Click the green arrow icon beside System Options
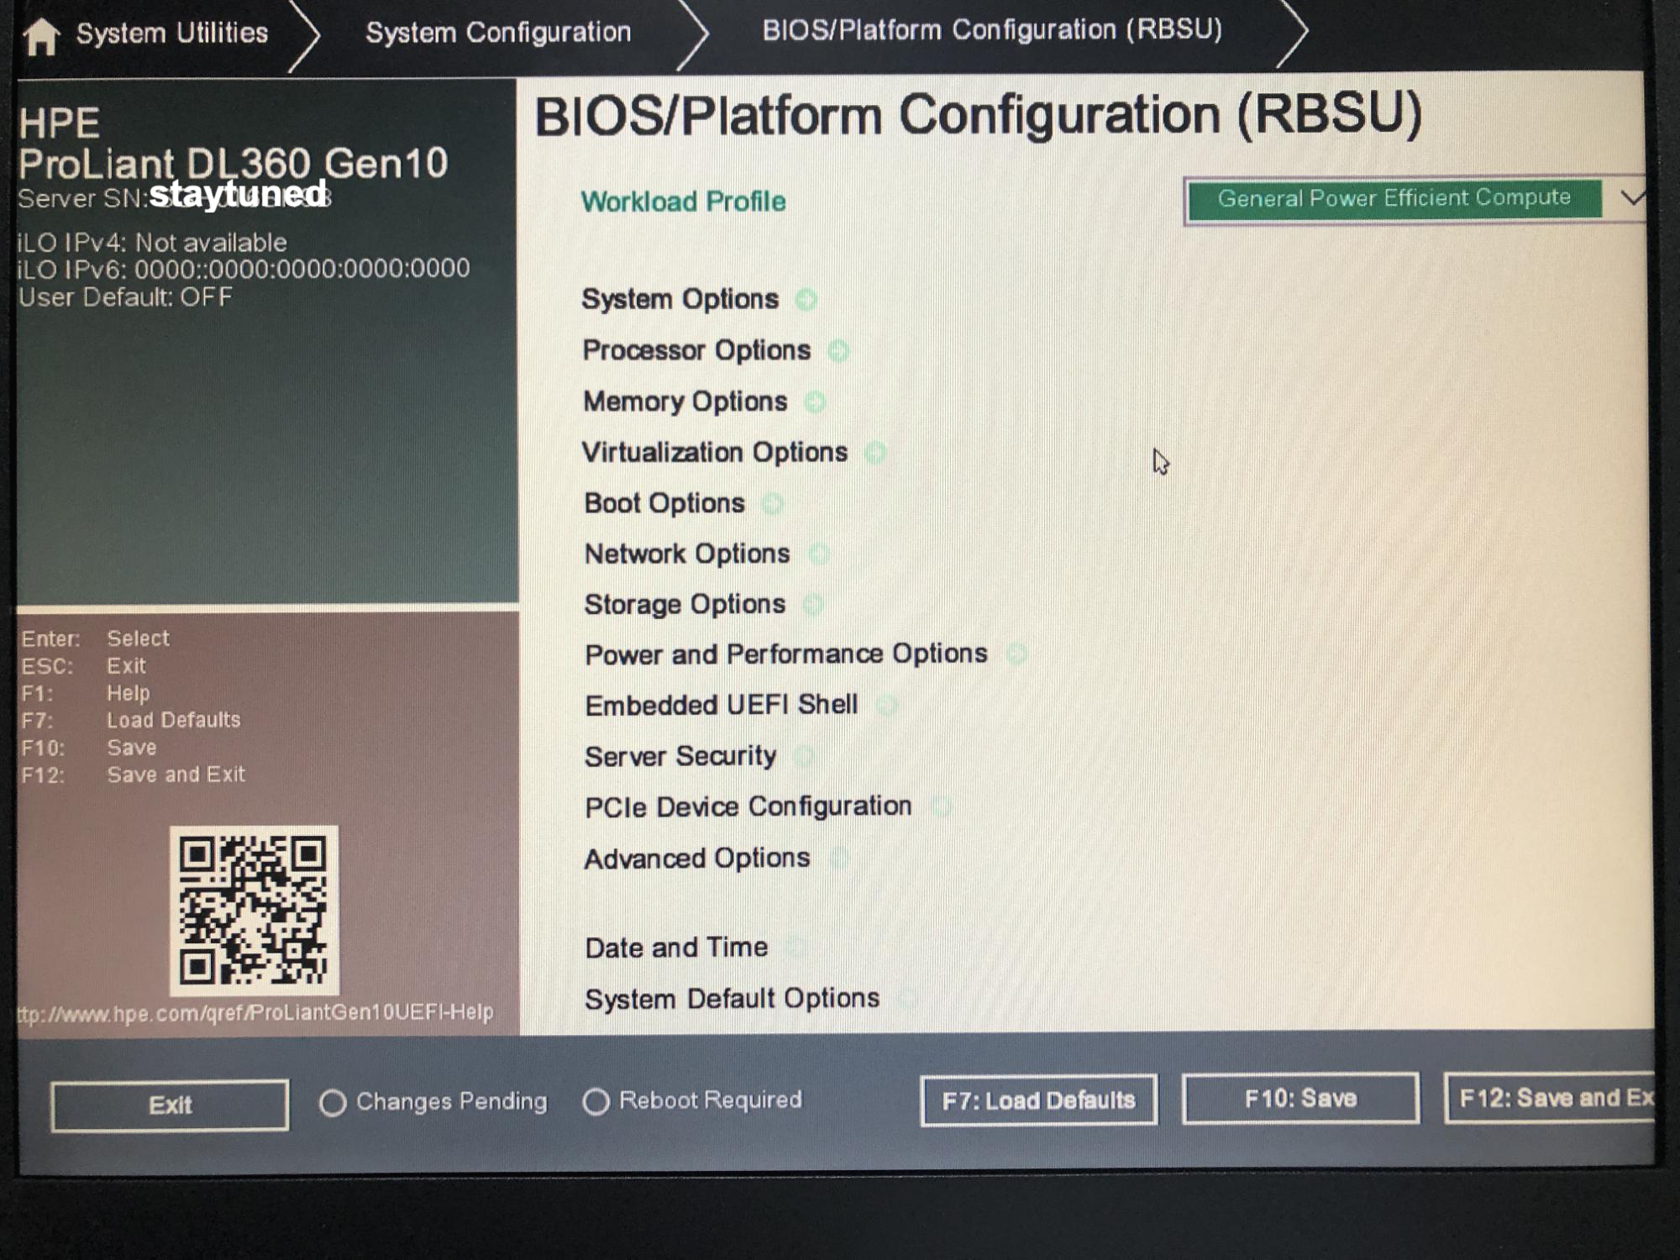Screen dimensions: 1680x1260 806,300
